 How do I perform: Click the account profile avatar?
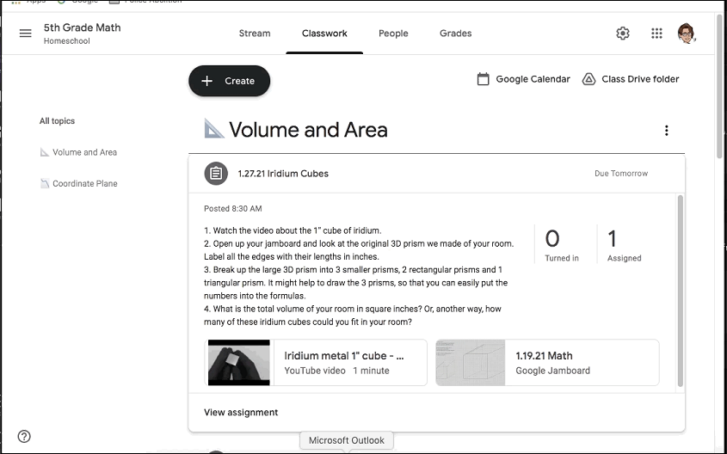(687, 34)
